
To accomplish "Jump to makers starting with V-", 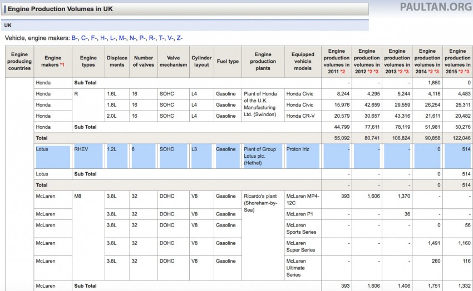I will [x=171, y=38].
